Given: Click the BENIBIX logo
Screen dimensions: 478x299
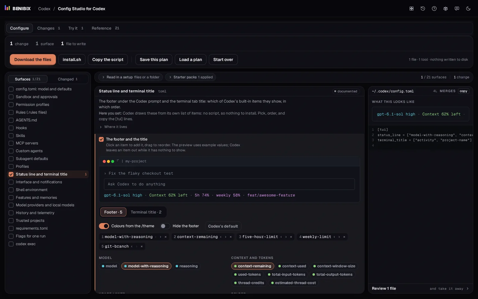Looking at the screenshot, I should [18, 8].
